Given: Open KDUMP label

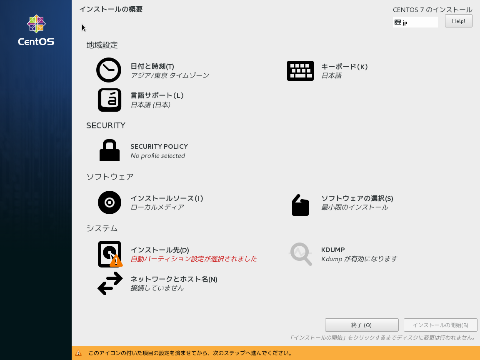Looking at the screenshot, I should click(333, 250).
